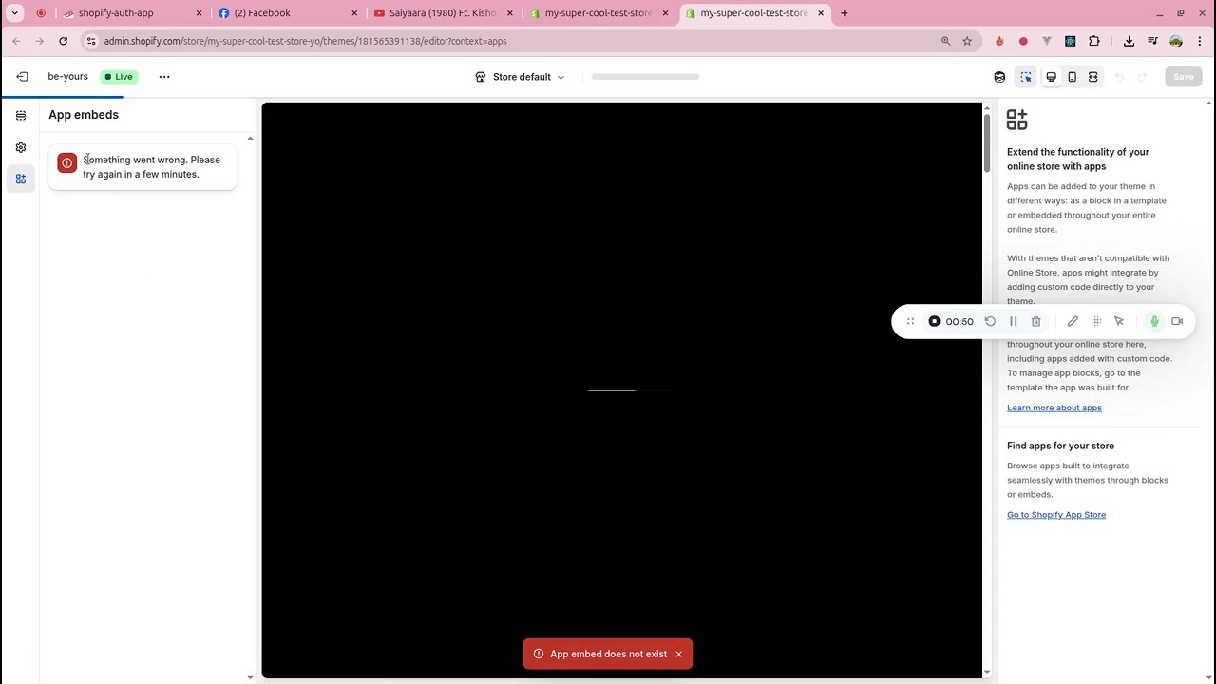This screenshot has width=1216, height=684.
Task: Click the green Live status badge
Action: 119,77
